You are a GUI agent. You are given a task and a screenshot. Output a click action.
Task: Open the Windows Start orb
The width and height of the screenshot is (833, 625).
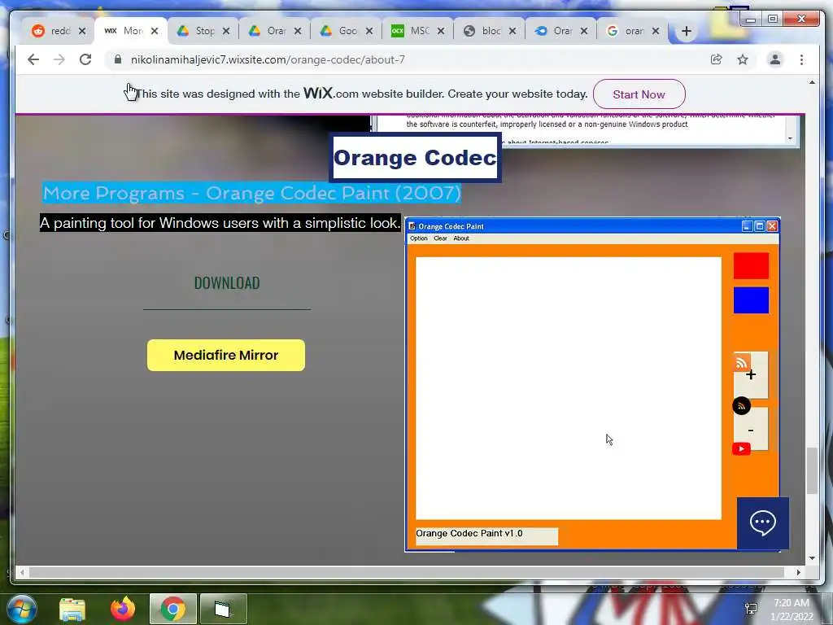[x=21, y=609]
